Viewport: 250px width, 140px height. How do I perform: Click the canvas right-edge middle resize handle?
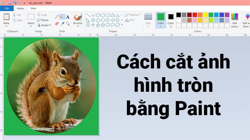tap(99, 86)
